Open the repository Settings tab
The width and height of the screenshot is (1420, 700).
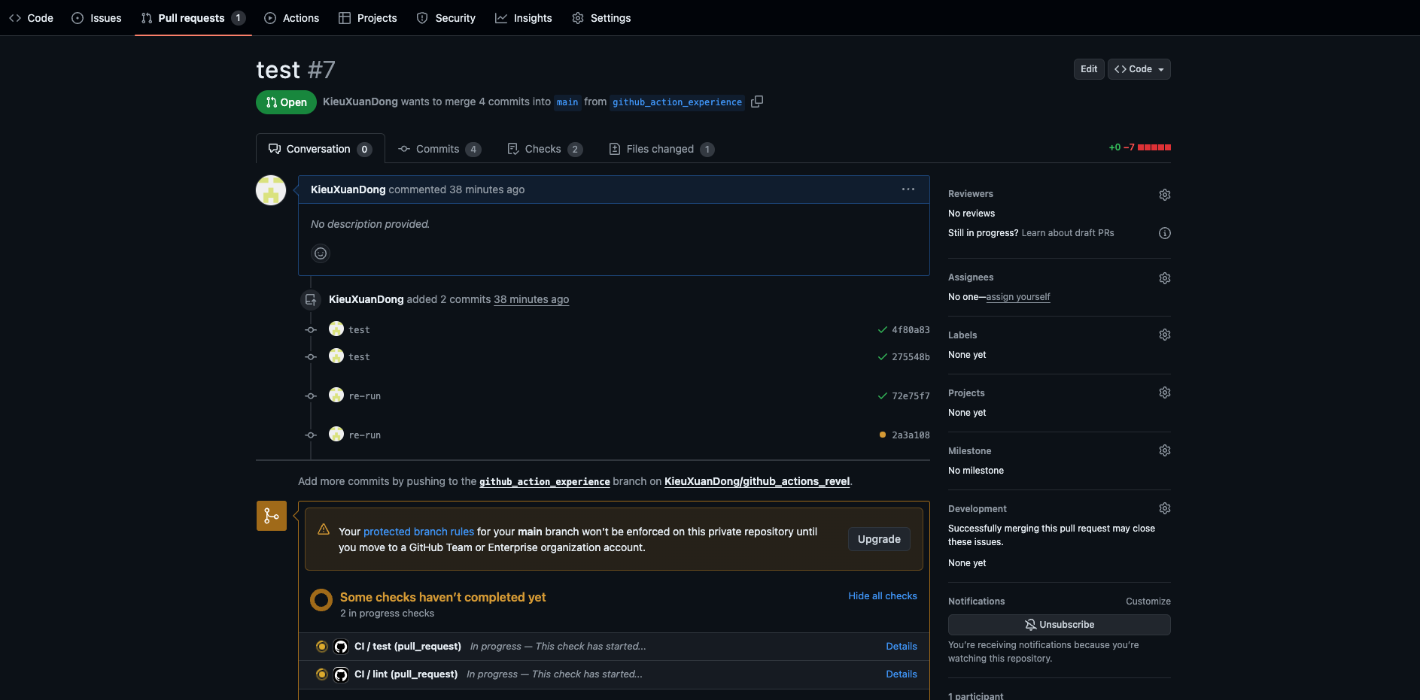[601, 18]
